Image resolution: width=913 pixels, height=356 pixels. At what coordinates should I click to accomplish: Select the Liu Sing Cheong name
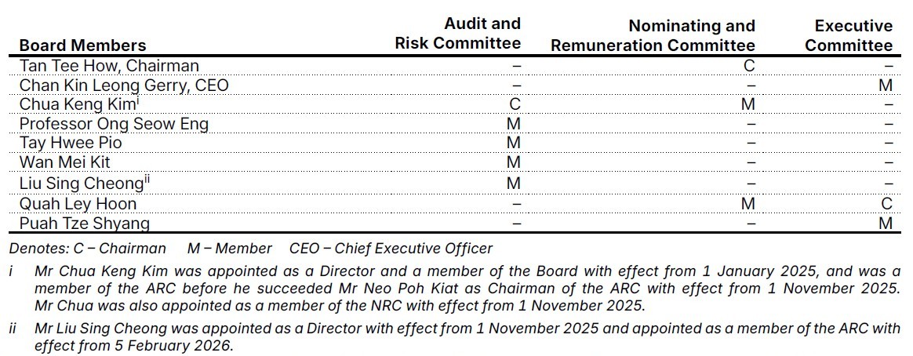tap(82, 183)
